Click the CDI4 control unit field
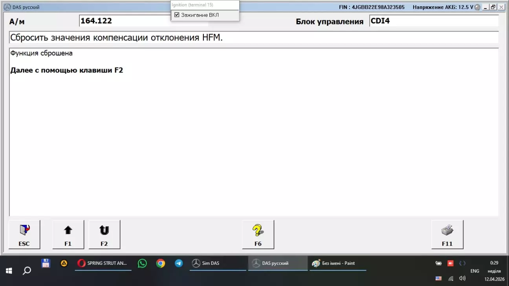The height and width of the screenshot is (286, 509). (434, 21)
